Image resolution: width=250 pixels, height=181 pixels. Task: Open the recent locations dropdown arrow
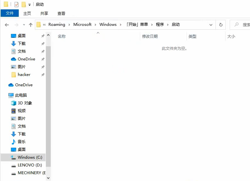coord(24,25)
